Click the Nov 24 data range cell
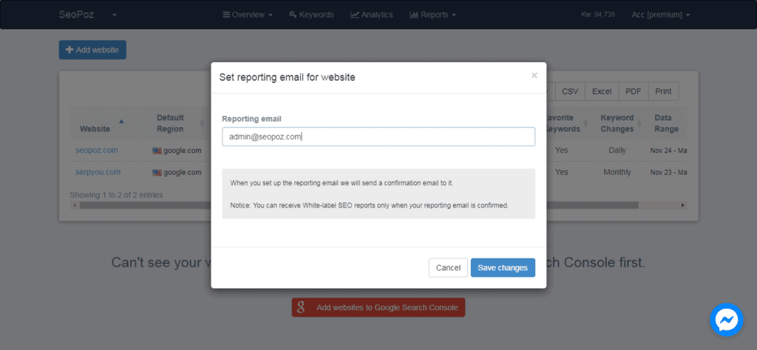This screenshot has height=350, width=757. click(668, 151)
